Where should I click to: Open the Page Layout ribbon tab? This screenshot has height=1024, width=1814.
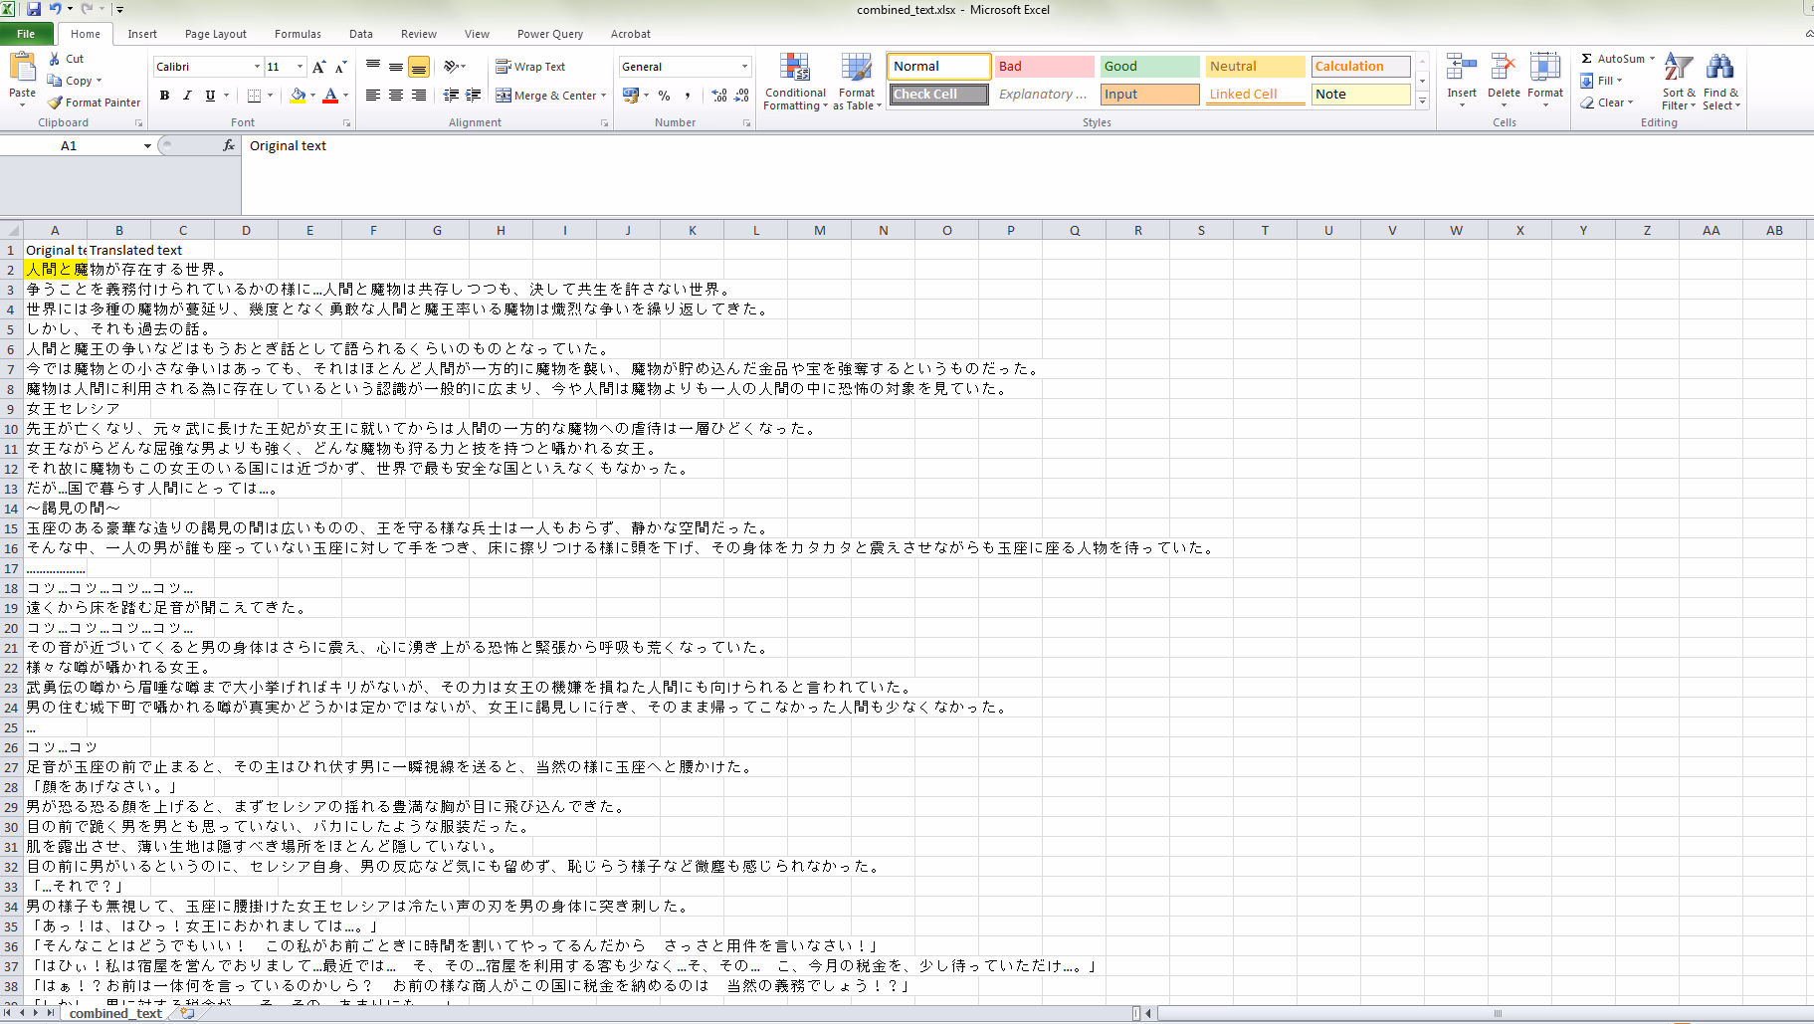(215, 34)
